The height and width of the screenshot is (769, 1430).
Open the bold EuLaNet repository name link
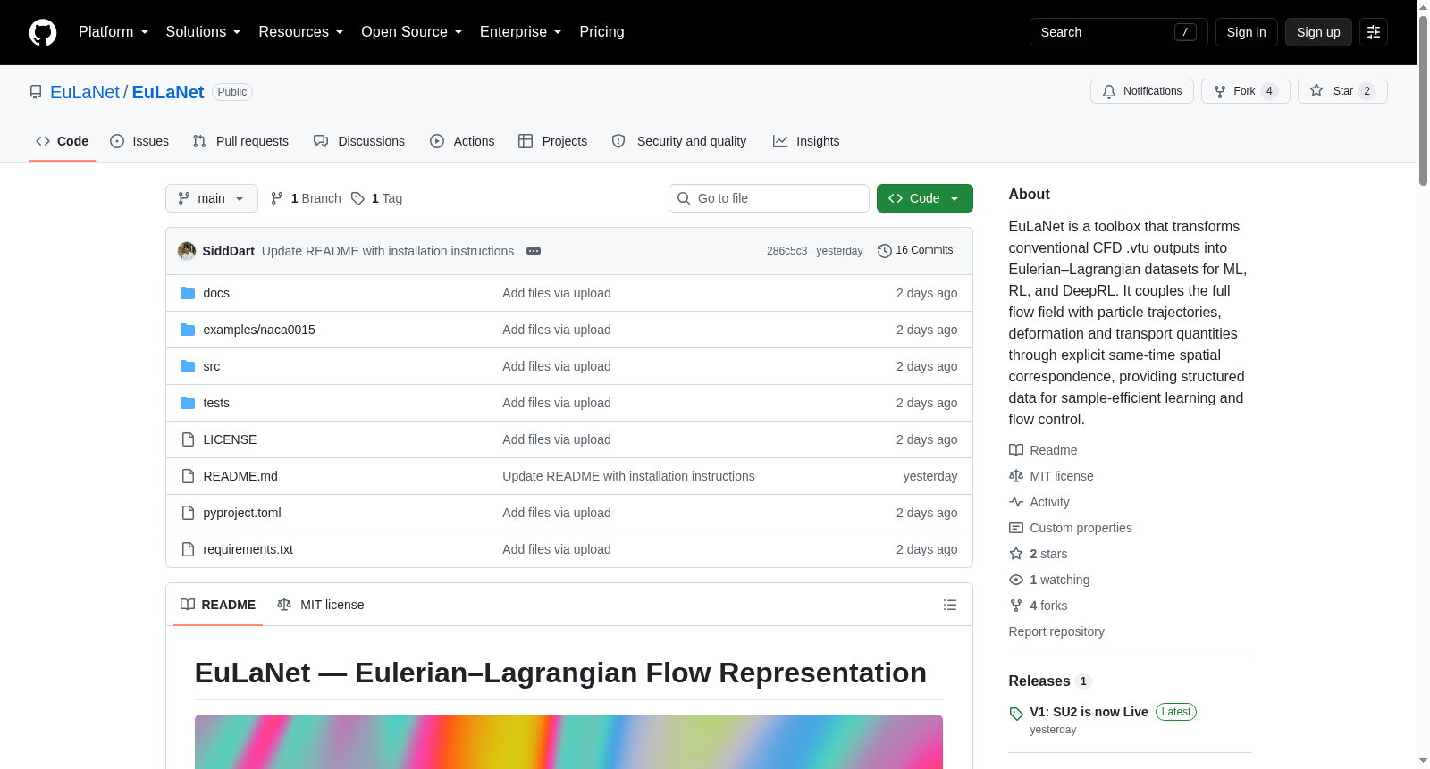tap(168, 92)
